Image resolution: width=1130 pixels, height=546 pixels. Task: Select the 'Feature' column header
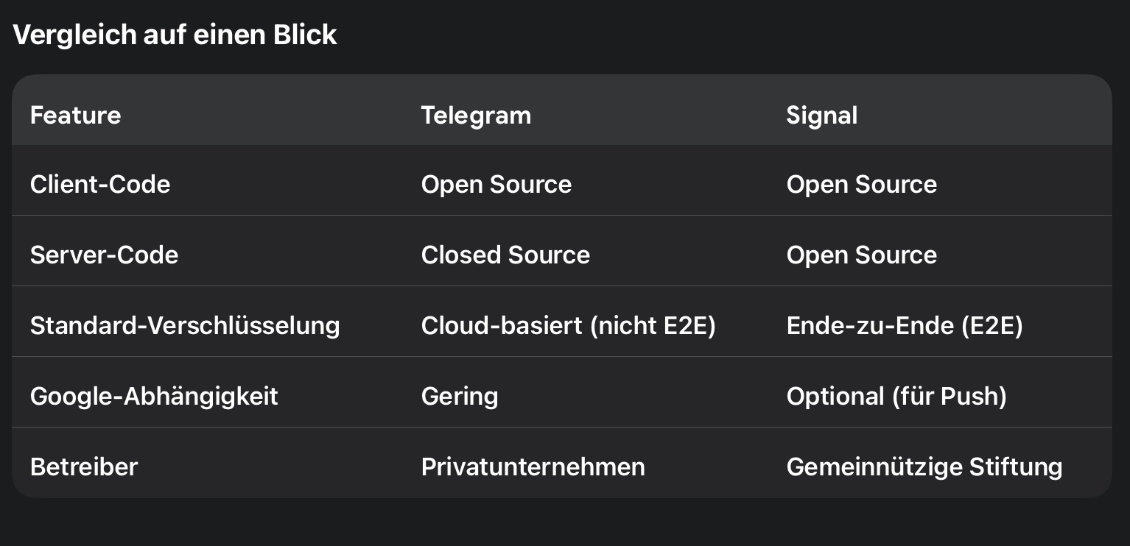75,116
